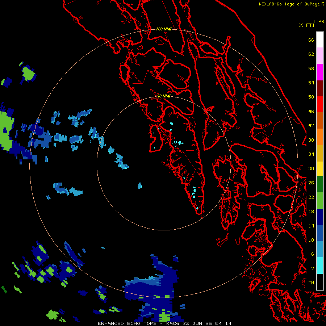The image size is (326, 326).
Task: Click the legend value "6"
Action: (313, 254)
